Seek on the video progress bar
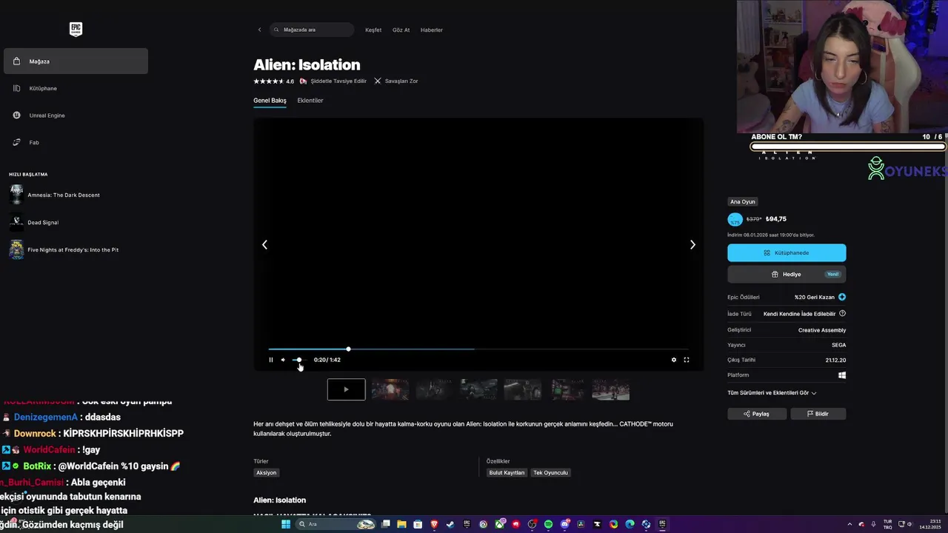The height and width of the screenshot is (533, 948). (478, 349)
